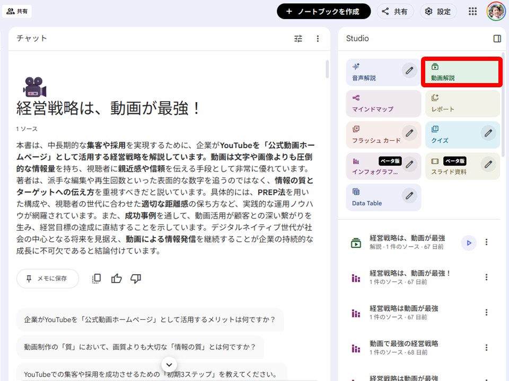Open more options for 経営戦略は動画が最強 67日前 item
This screenshot has height=381, width=509.
[486, 312]
